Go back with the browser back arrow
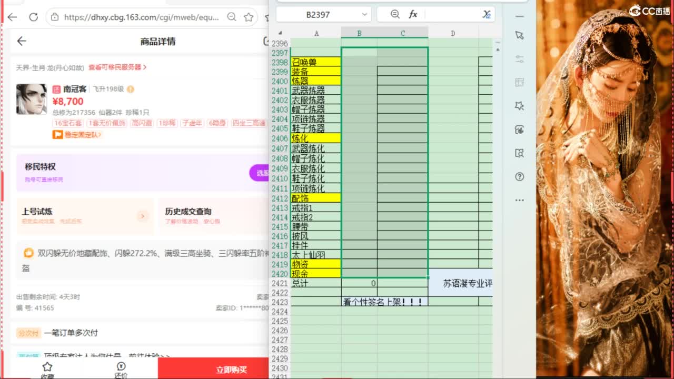Screen dimensions: 674x379 12,17
